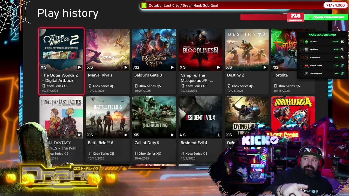
Task: Click download icon on Resident Evil 4 tile
Action: click(218, 135)
